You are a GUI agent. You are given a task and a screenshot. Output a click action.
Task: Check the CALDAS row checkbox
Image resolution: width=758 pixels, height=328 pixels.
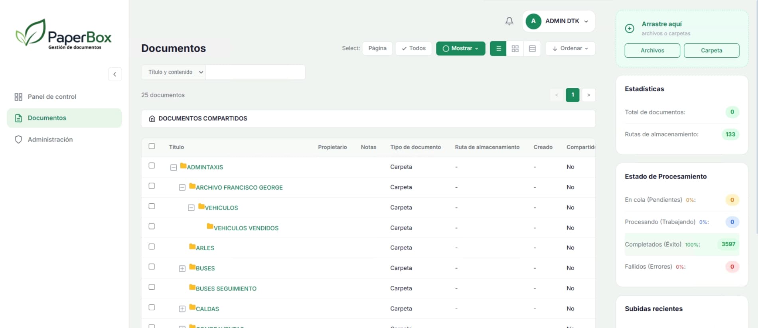coord(152,308)
